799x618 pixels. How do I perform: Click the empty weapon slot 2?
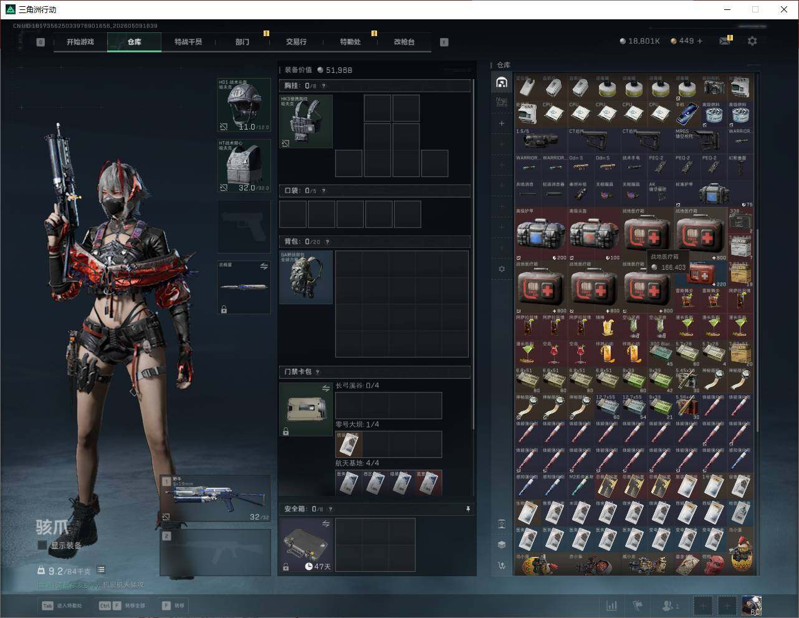pyautogui.click(x=216, y=553)
